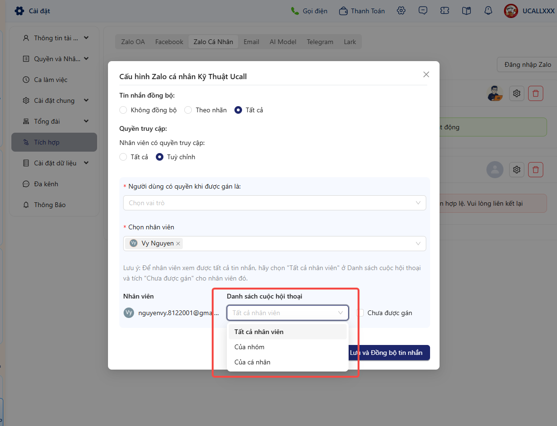This screenshot has width=557, height=426.
Task: Click the Thông tin tài khoản person icon
Action: (26, 38)
